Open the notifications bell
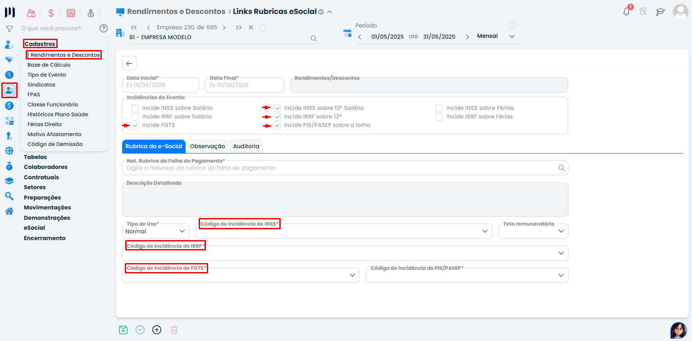The height and width of the screenshot is (341, 692). (626, 12)
